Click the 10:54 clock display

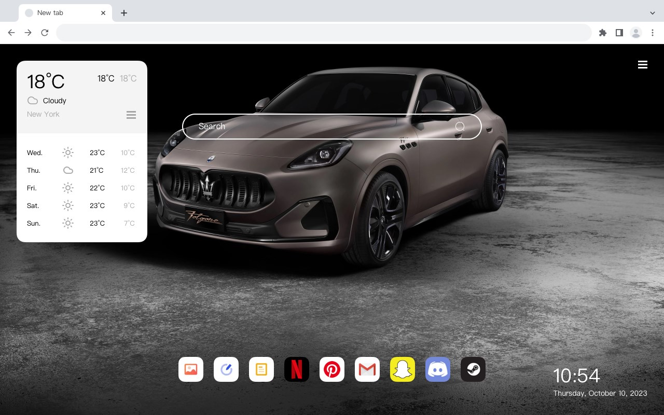click(576, 376)
